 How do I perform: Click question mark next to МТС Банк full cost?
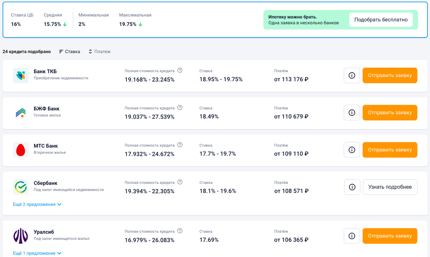click(180, 145)
